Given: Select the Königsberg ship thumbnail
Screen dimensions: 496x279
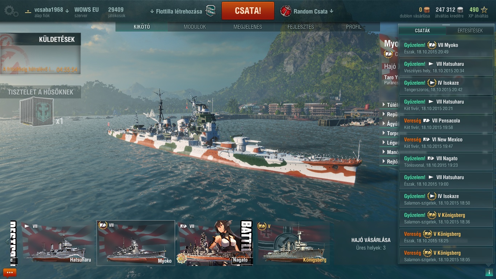Looking at the screenshot, I should 293,243.
